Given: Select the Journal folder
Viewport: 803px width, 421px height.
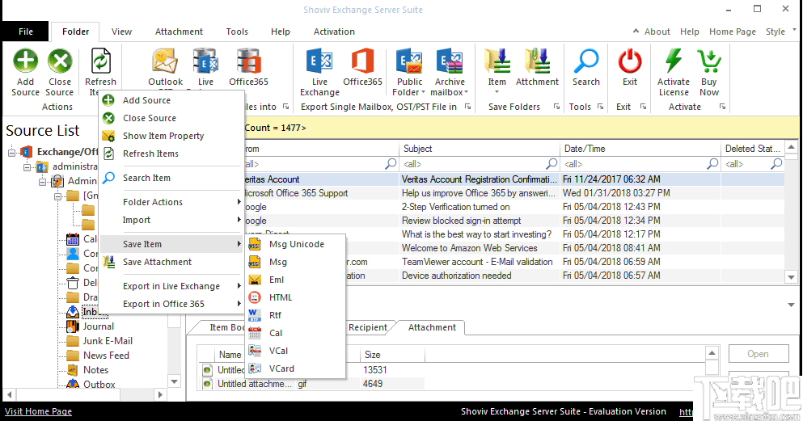Looking at the screenshot, I should tap(99, 326).
